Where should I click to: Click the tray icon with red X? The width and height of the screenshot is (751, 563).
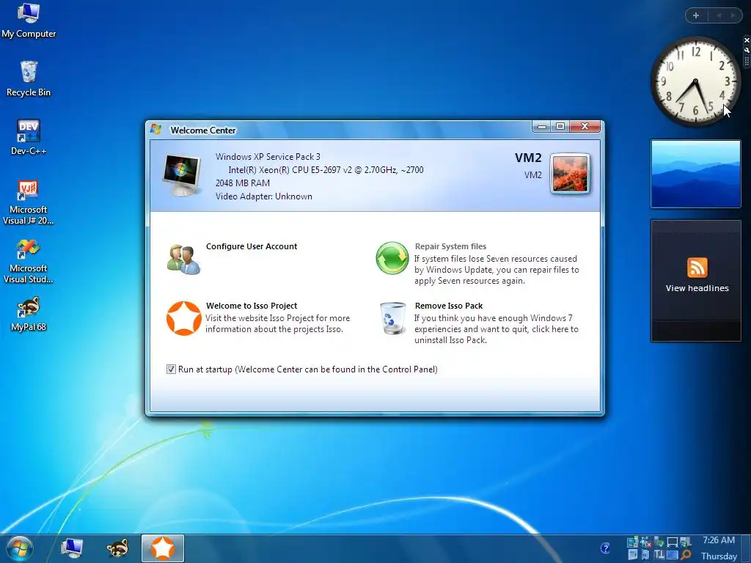[x=645, y=542]
